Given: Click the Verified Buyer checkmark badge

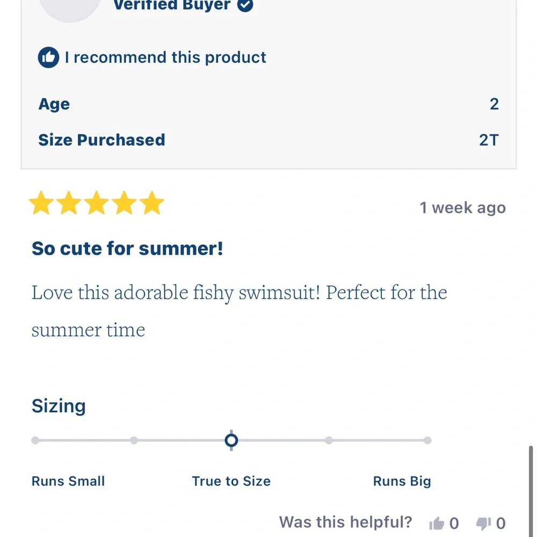Looking at the screenshot, I should [245, 4].
